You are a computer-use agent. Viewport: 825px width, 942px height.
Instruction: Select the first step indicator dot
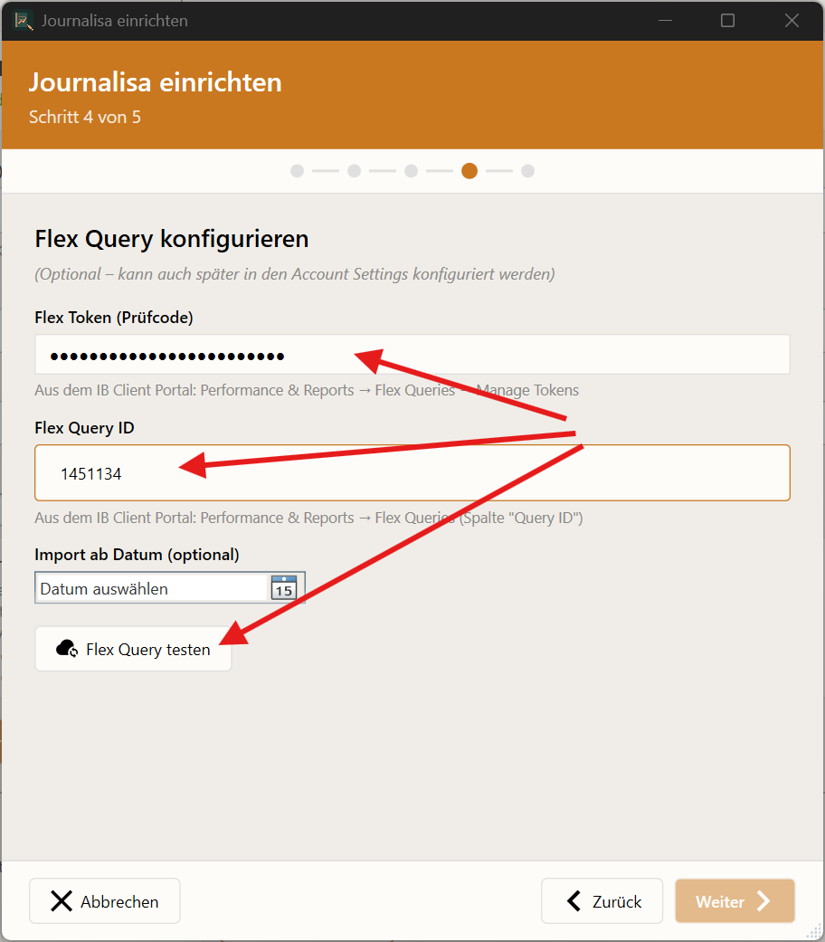click(298, 171)
